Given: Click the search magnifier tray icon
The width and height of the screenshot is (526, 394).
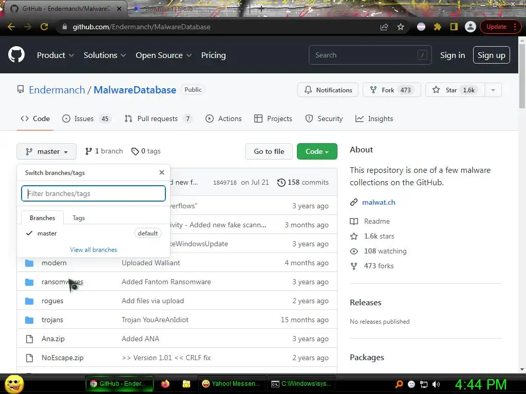Looking at the screenshot, I should (399, 384).
